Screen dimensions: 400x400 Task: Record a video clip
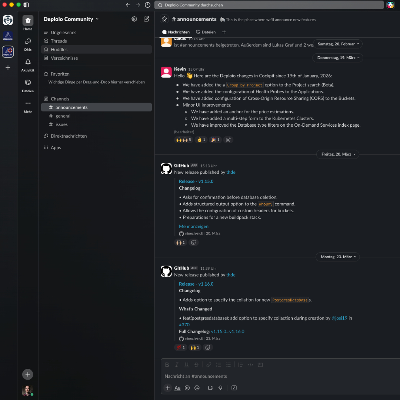click(211, 388)
